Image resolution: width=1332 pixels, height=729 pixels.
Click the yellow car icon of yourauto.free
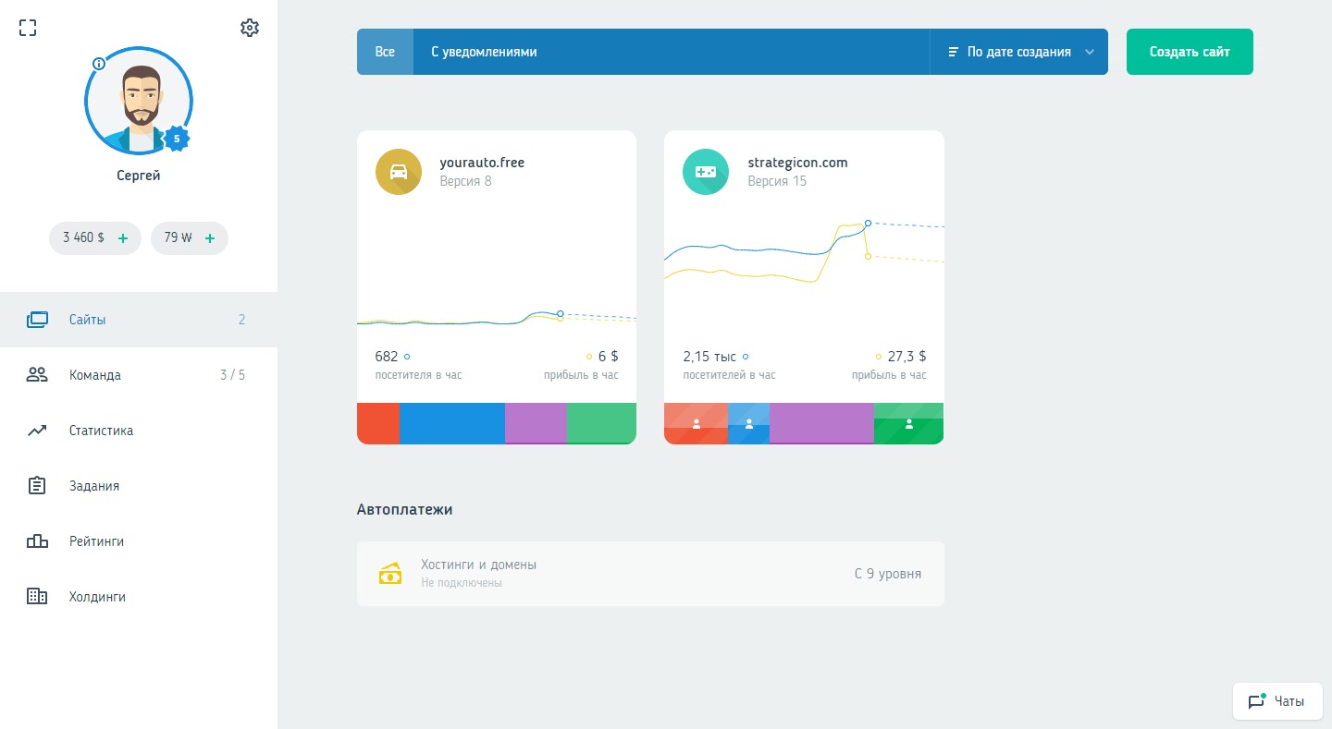point(399,172)
